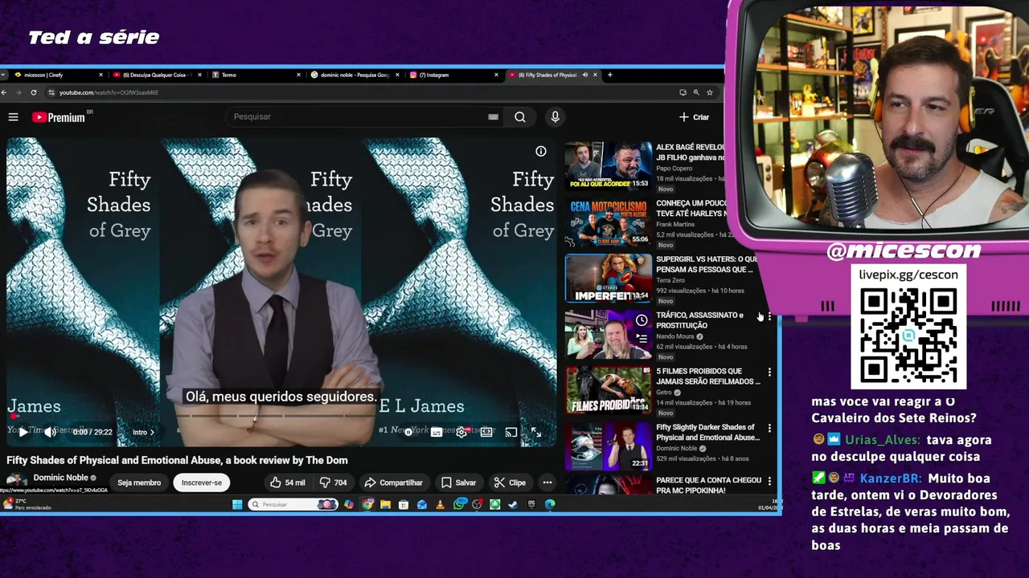Screen dimensions: 1029x578
Task: Open a new browser tab
Action: pyautogui.click(x=609, y=75)
